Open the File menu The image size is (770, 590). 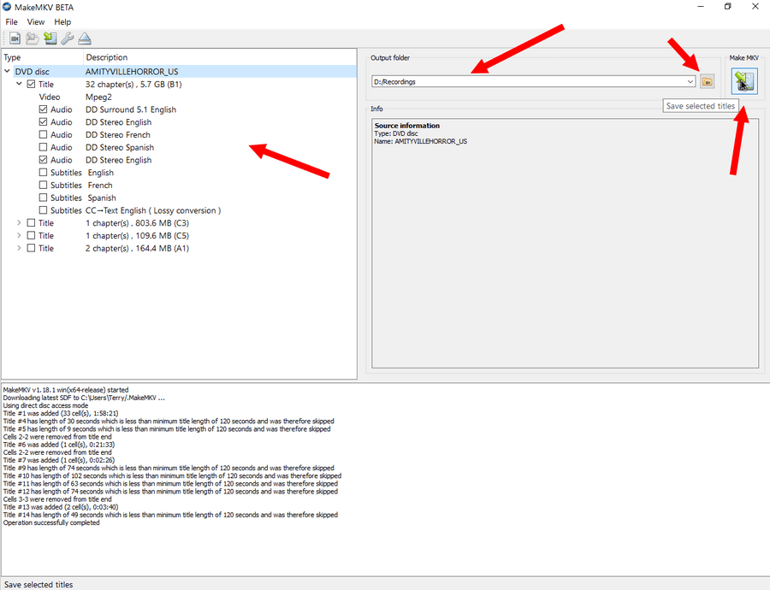coord(11,21)
